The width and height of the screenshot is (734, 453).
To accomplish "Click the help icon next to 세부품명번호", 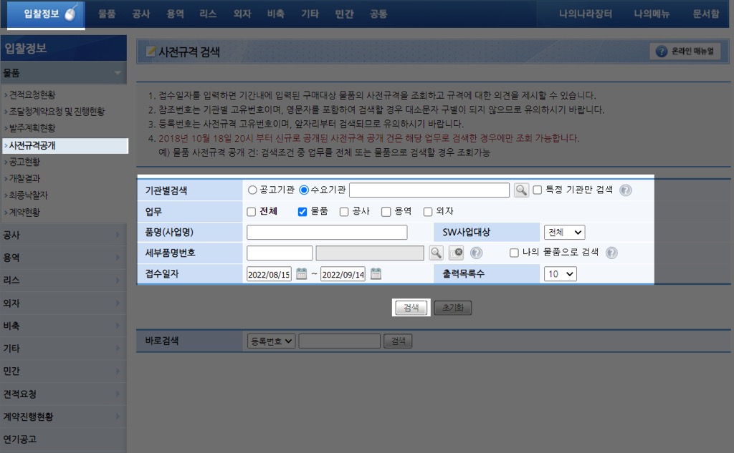I will click(x=476, y=253).
